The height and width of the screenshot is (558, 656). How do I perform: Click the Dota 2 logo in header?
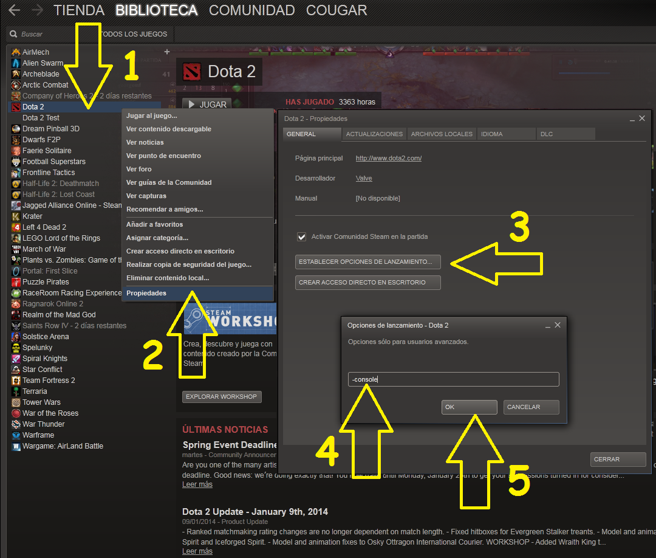pos(191,72)
